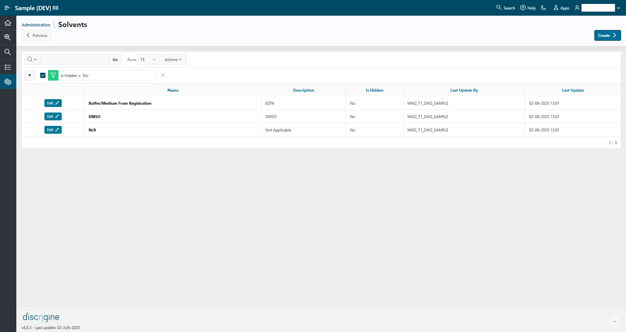Open the Rows per page dropdown

point(149,59)
